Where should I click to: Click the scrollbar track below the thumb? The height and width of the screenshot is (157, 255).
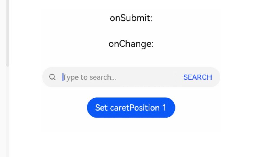point(8,112)
